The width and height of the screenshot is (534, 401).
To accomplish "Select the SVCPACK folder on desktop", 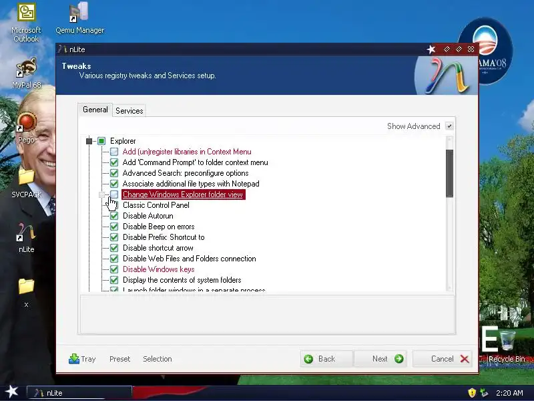I will pyautogui.click(x=26, y=177).
